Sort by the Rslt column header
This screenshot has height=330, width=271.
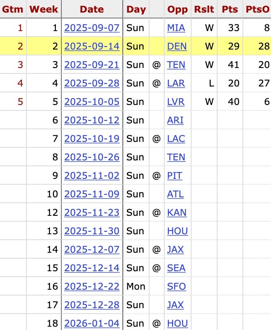point(204,9)
